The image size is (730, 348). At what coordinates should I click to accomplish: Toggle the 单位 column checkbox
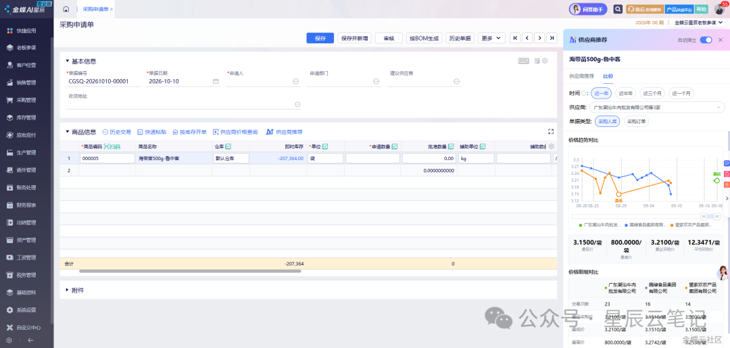click(x=325, y=147)
